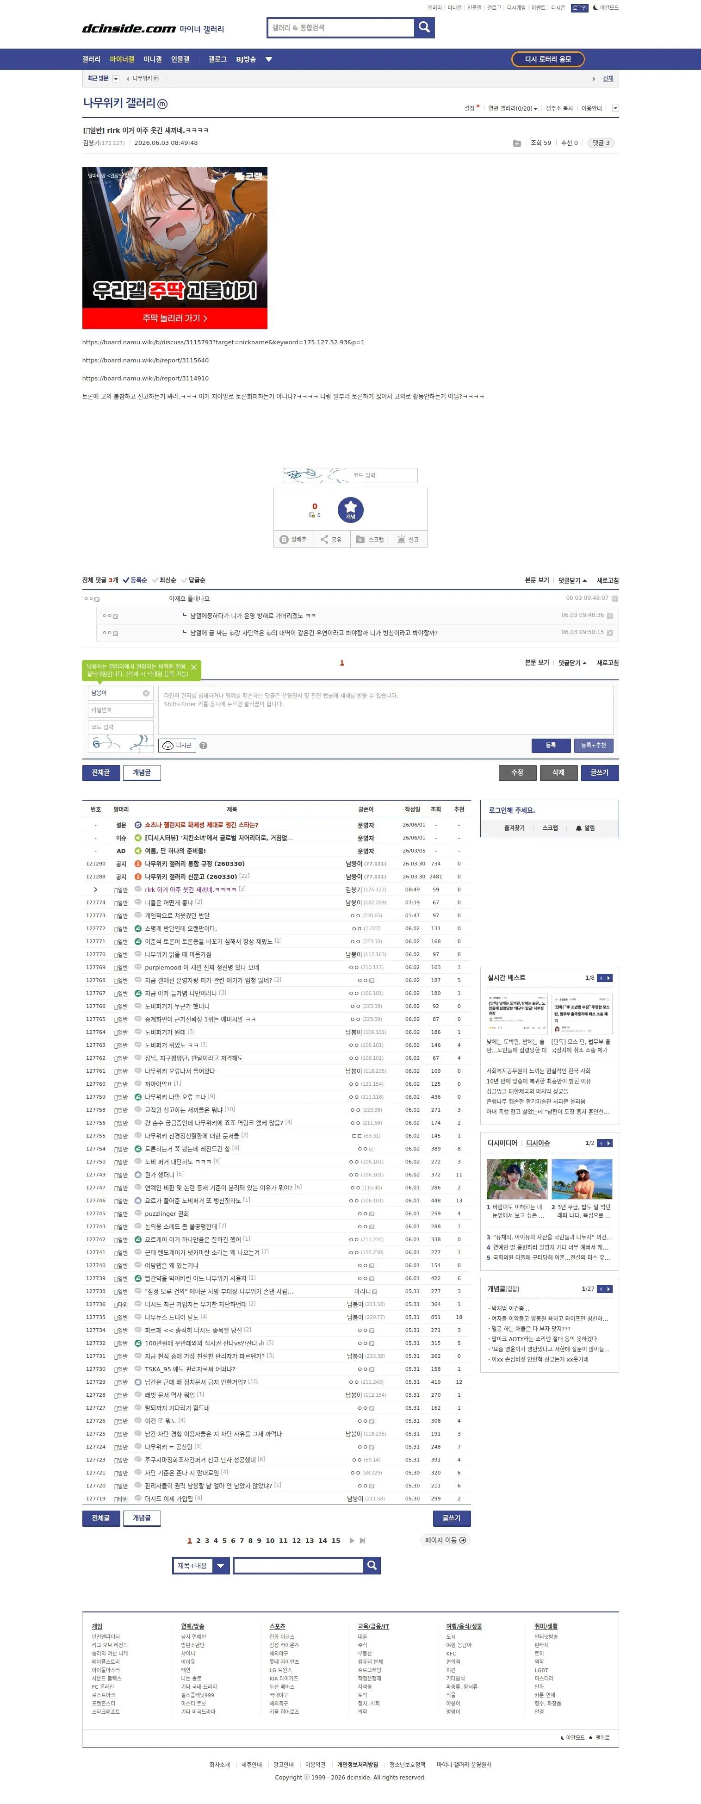Toggle night mode (야간모드) in top header
Image resolution: width=701 pixels, height=1804 pixels.
(606, 8)
